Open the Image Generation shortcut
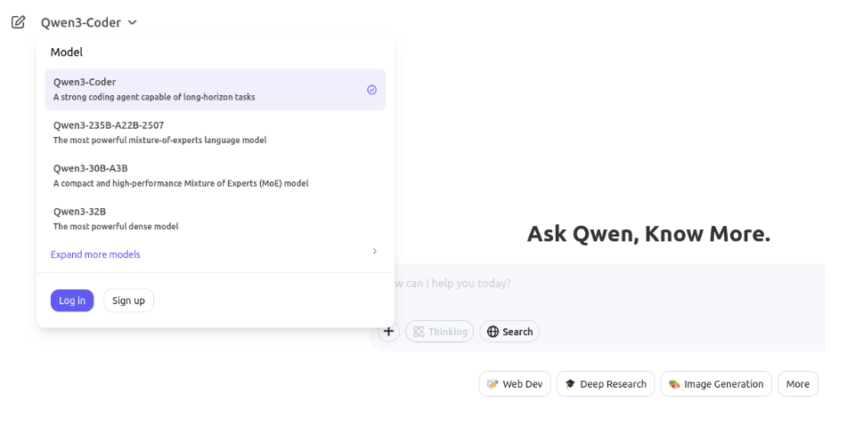The width and height of the screenshot is (855, 434). pyautogui.click(x=716, y=384)
